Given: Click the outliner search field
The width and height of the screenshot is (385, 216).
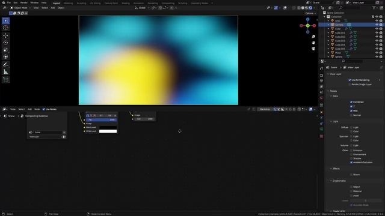Looking at the screenshot, I should click(x=351, y=8).
